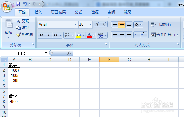Open the 审阅 tab
184x117 pixels.
[111, 12]
